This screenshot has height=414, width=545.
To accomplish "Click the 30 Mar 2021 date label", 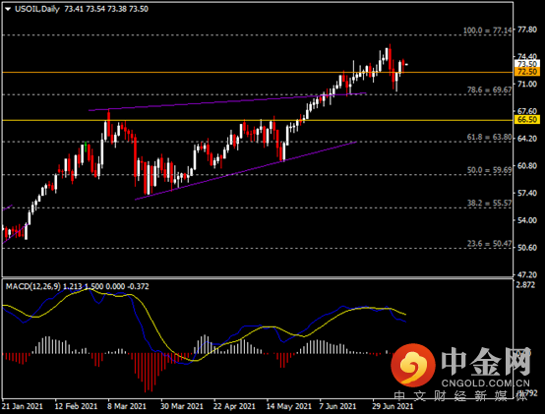I will point(182,406).
